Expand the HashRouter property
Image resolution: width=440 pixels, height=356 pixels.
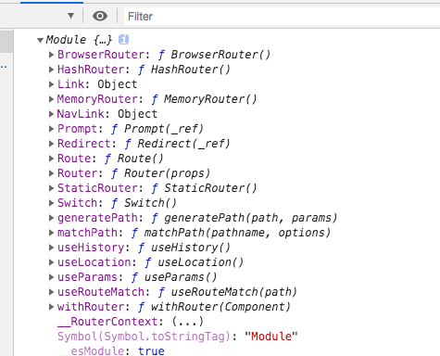51,70
